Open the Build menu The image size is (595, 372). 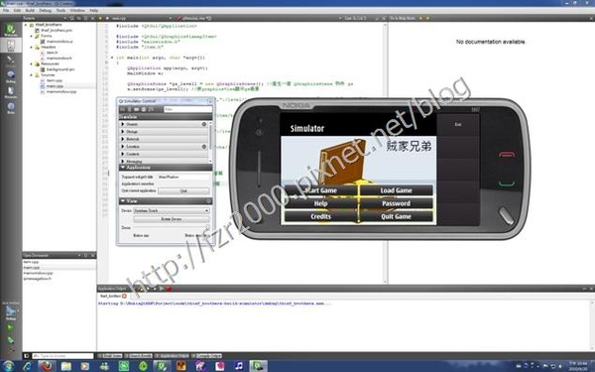pyautogui.click(x=30, y=11)
